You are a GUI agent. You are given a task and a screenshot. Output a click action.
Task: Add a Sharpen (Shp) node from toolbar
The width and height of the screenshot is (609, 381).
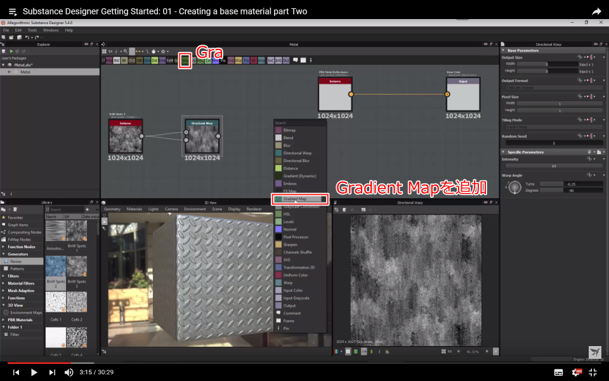click(239, 60)
